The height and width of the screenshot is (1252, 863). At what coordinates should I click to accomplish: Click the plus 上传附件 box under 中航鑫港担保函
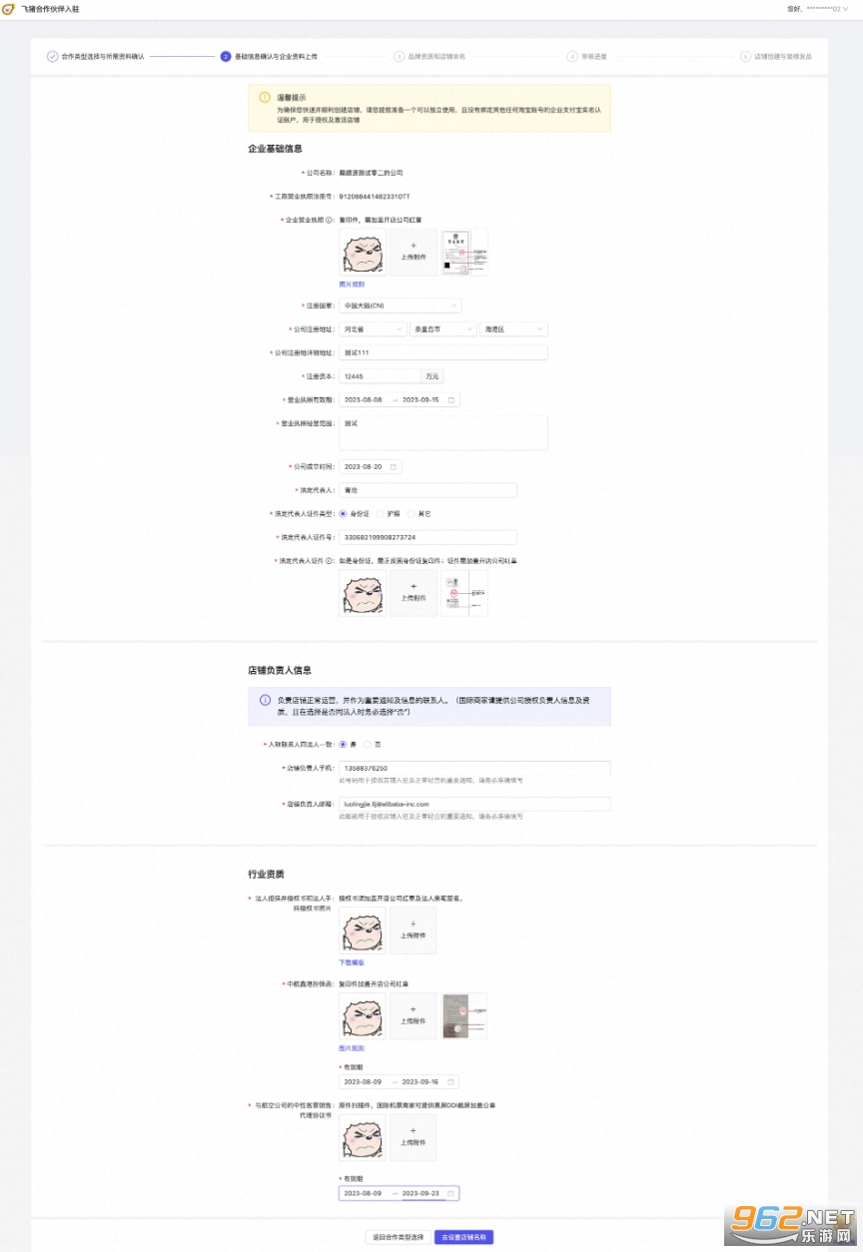pos(414,1016)
